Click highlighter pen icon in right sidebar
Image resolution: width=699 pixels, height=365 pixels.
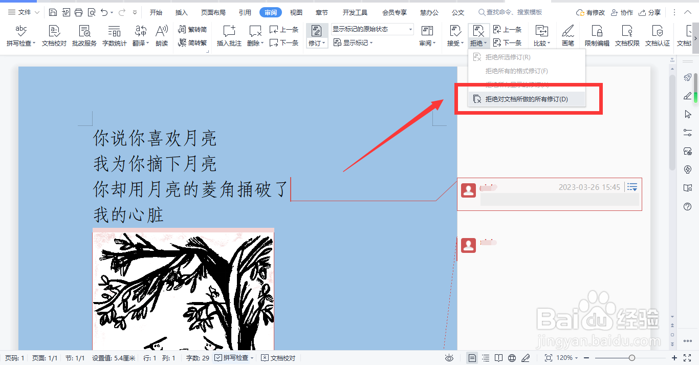[688, 96]
